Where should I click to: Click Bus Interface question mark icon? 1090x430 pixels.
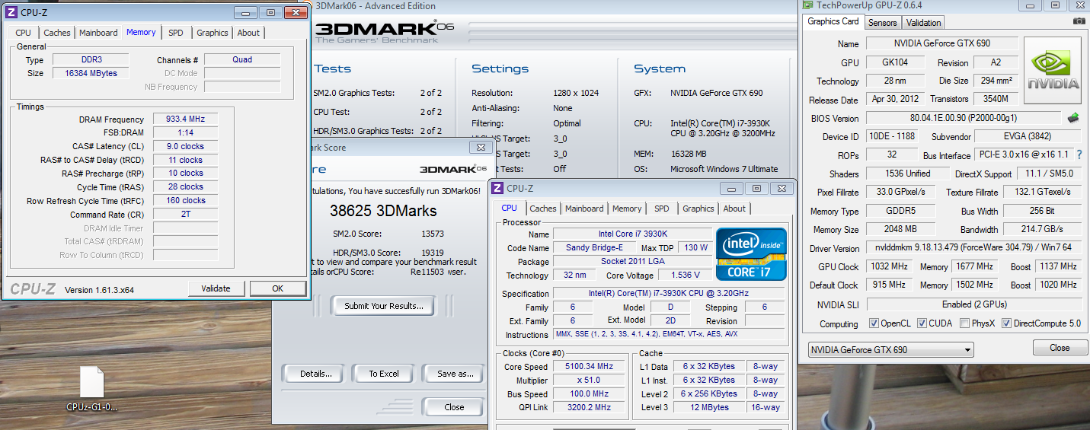coord(1079,155)
